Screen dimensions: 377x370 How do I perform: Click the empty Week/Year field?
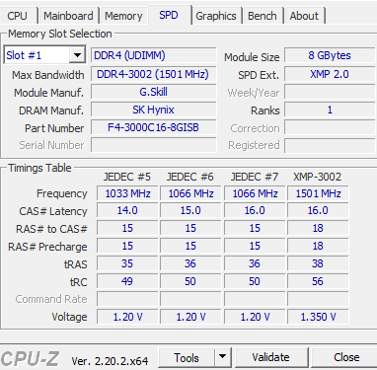point(330,92)
